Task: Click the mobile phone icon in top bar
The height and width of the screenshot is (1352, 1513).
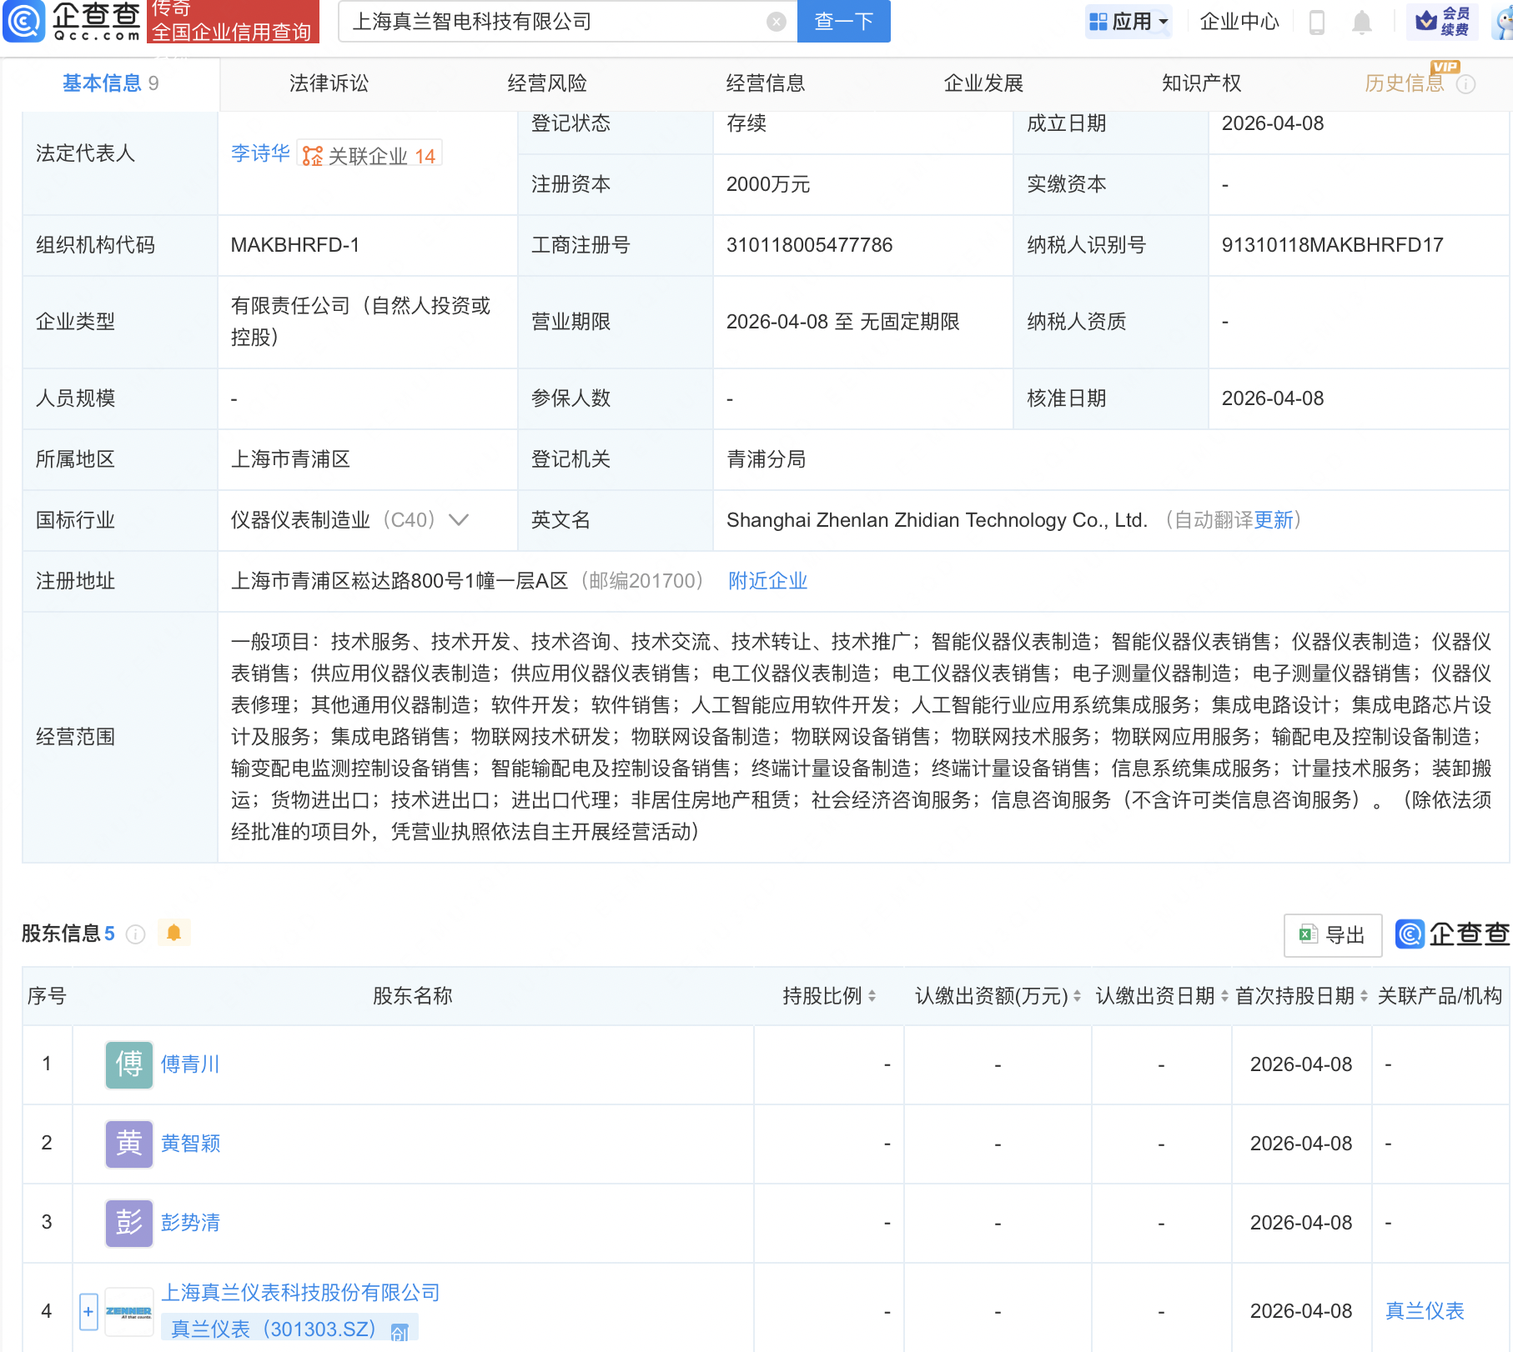Action: tap(1318, 22)
